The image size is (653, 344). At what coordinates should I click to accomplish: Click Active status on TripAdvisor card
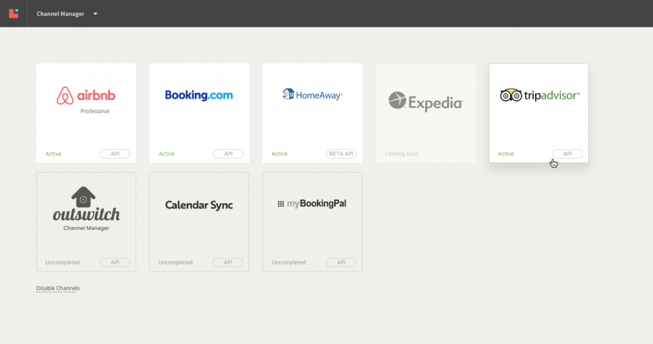coord(506,154)
